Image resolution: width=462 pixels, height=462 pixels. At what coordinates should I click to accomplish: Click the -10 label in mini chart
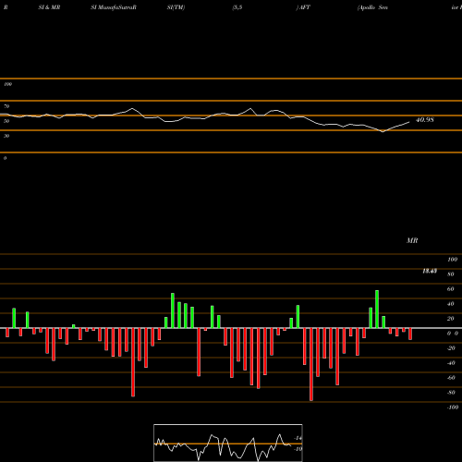point(298,449)
